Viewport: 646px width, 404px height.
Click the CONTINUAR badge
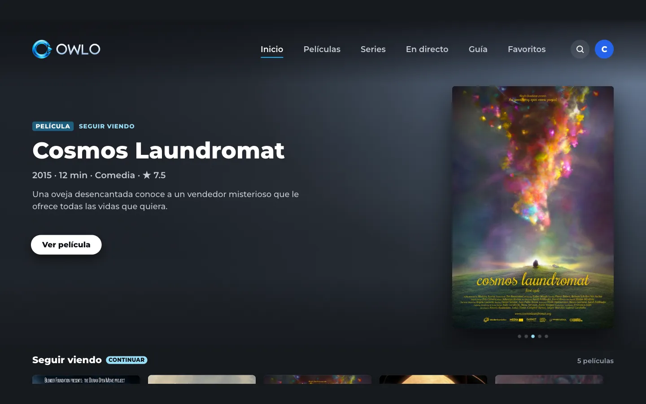(127, 360)
